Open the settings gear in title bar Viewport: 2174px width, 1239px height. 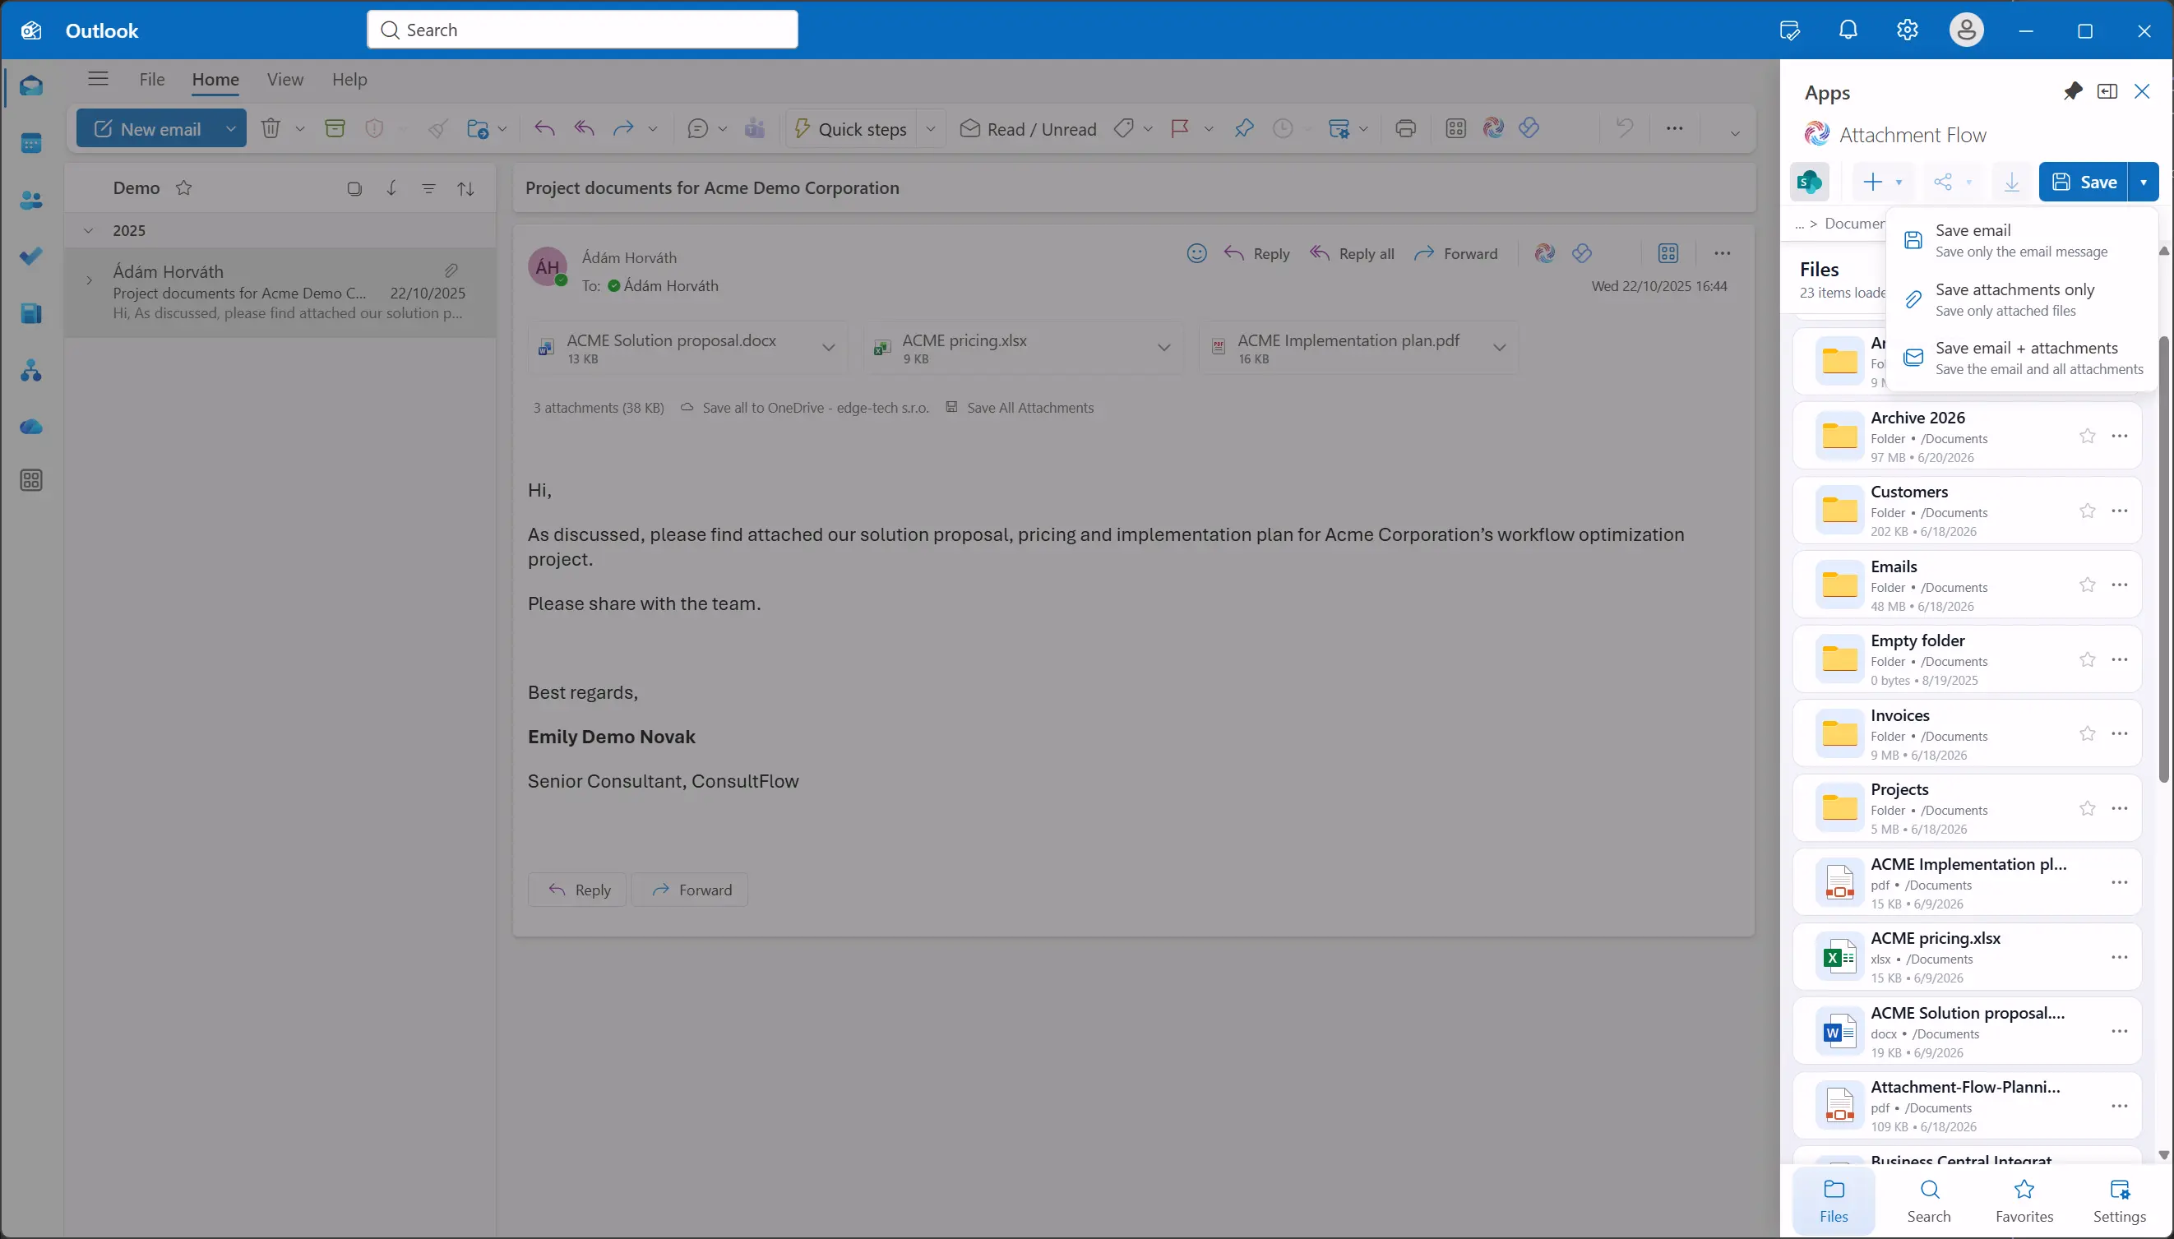[x=1907, y=30]
